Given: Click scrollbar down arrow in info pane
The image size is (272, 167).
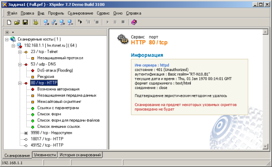Looking at the screenshot, I should 266,147.
